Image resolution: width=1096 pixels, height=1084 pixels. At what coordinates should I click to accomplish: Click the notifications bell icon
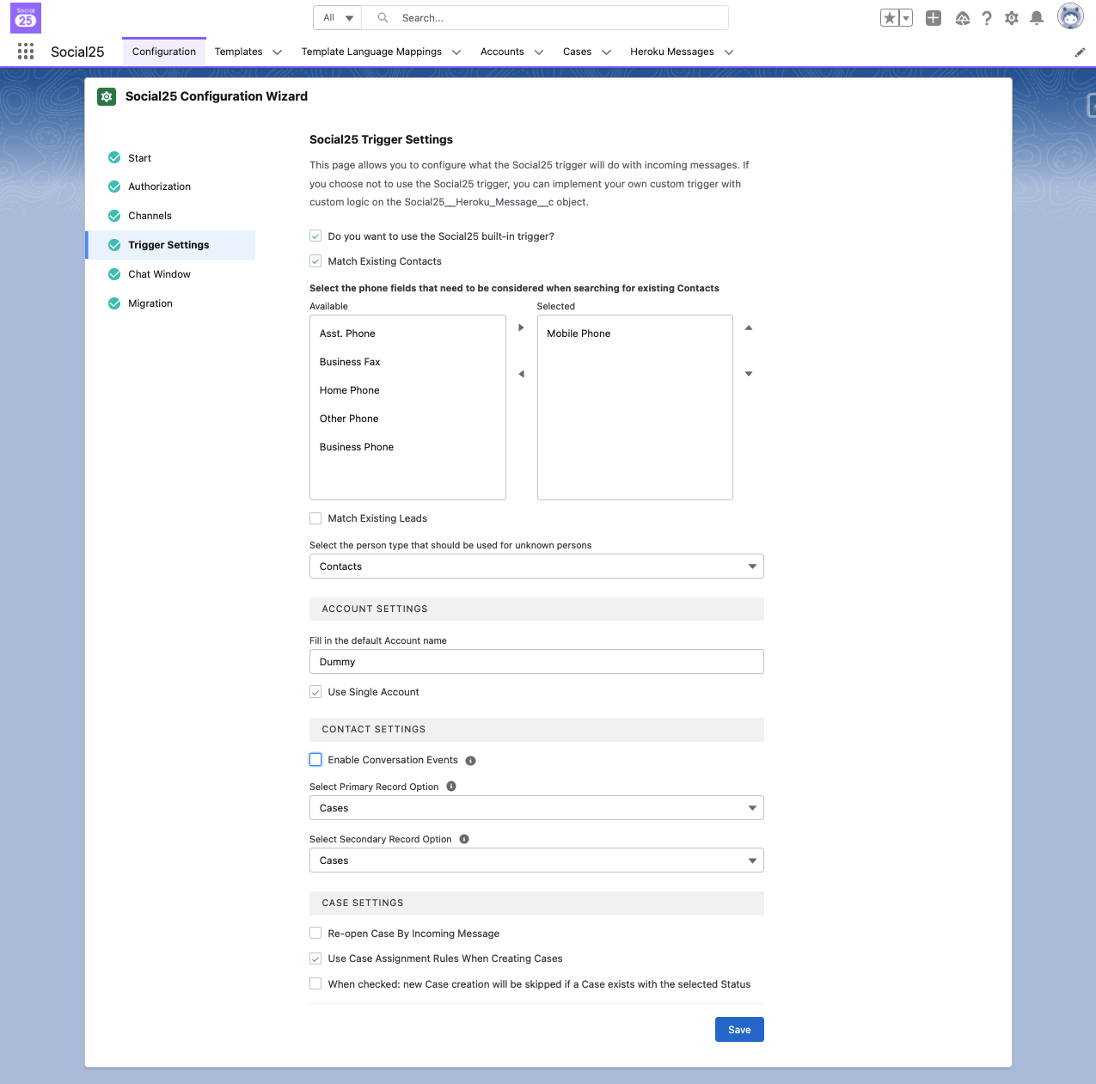(1037, 18)
